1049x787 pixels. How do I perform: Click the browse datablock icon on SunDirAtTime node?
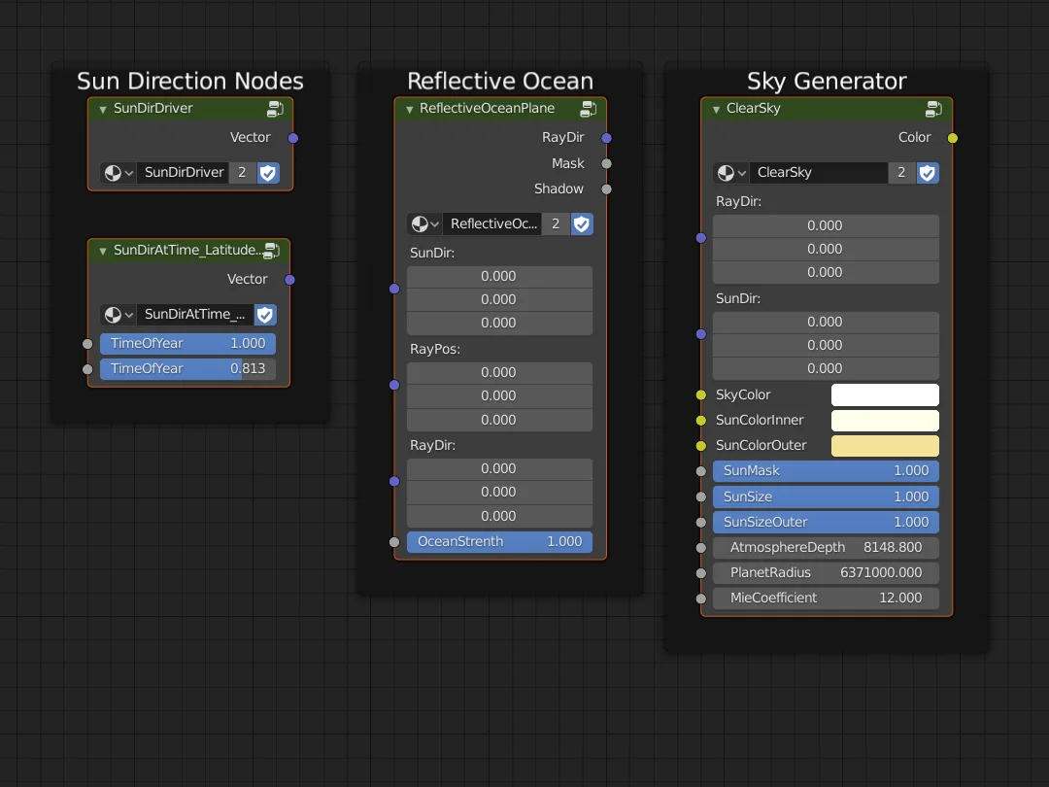click(x=117, y=314)
